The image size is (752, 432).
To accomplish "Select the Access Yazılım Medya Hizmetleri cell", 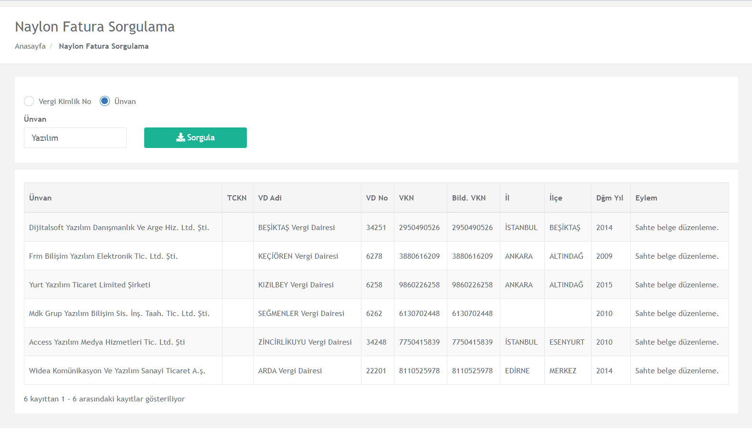I will 123,342.
